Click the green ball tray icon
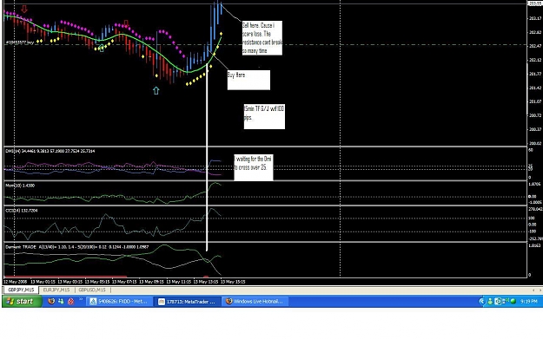The height and width of the screenshot is (339, 543). pyautogui.click(x=513, y=302)
